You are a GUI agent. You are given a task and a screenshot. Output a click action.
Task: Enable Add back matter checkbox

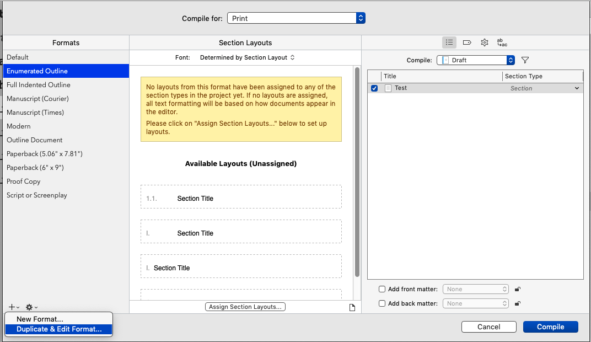click(382, 303)
